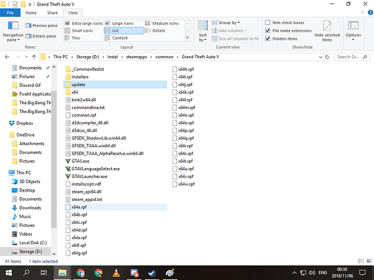Switch to large thumbnails view in status bar
Image resolution: width=374 pixels, height=280 pixels.
tap(369, 261)
